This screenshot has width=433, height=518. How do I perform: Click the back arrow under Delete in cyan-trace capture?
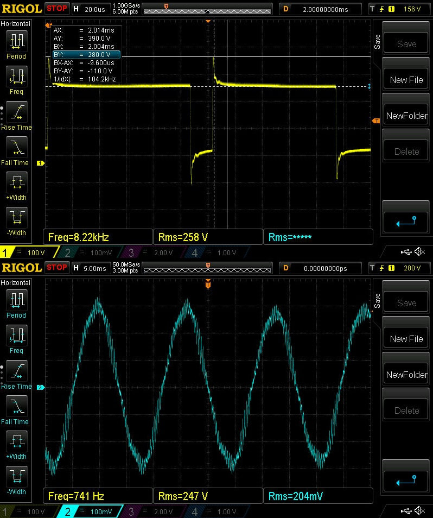click(406, 481)
